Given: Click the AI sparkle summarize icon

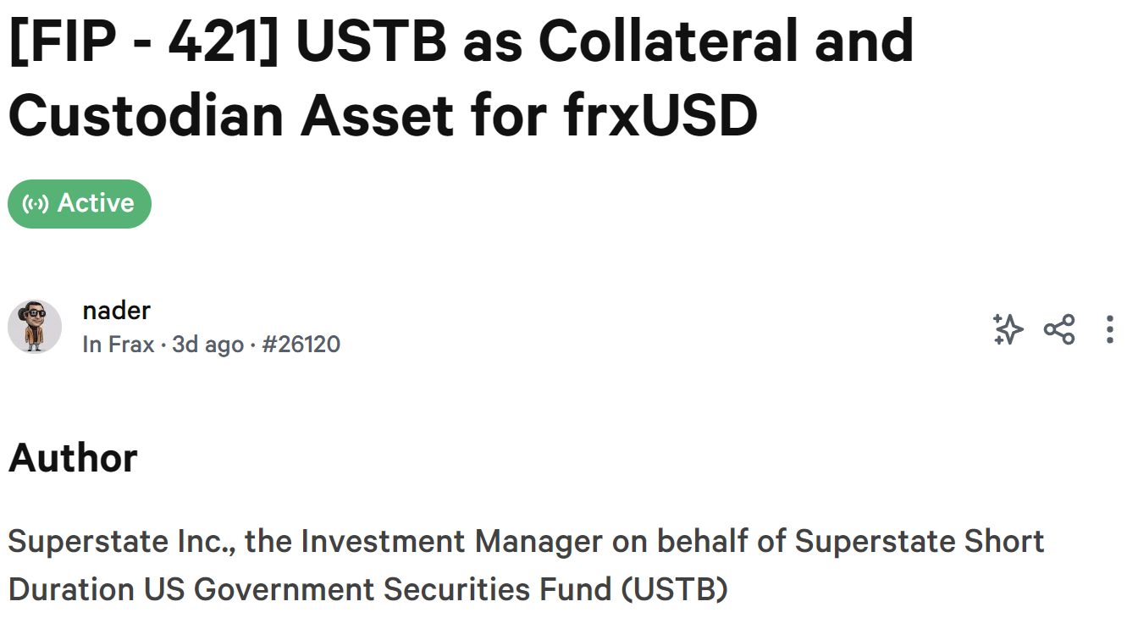Looking at the screenshot, I should click(1008, 329).
